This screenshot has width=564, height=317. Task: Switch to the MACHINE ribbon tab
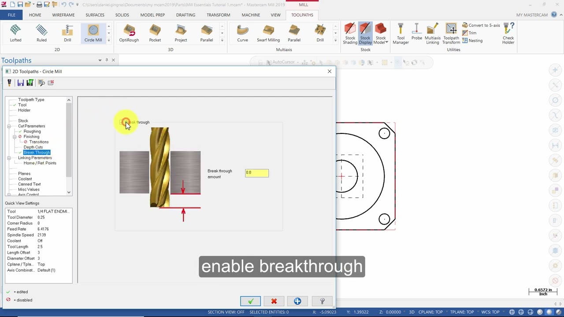pyautogui.click(x=251, y=15)
